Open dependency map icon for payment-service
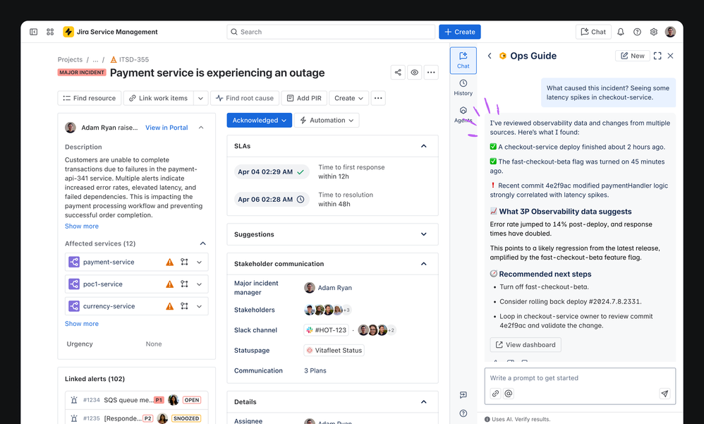Viewport: 704px width, 424px height. (184, 262)
